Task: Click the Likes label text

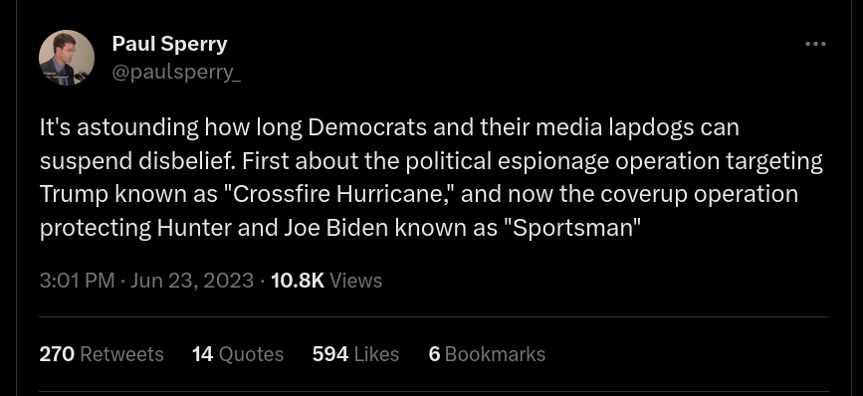Action: (x=376, y=354)
